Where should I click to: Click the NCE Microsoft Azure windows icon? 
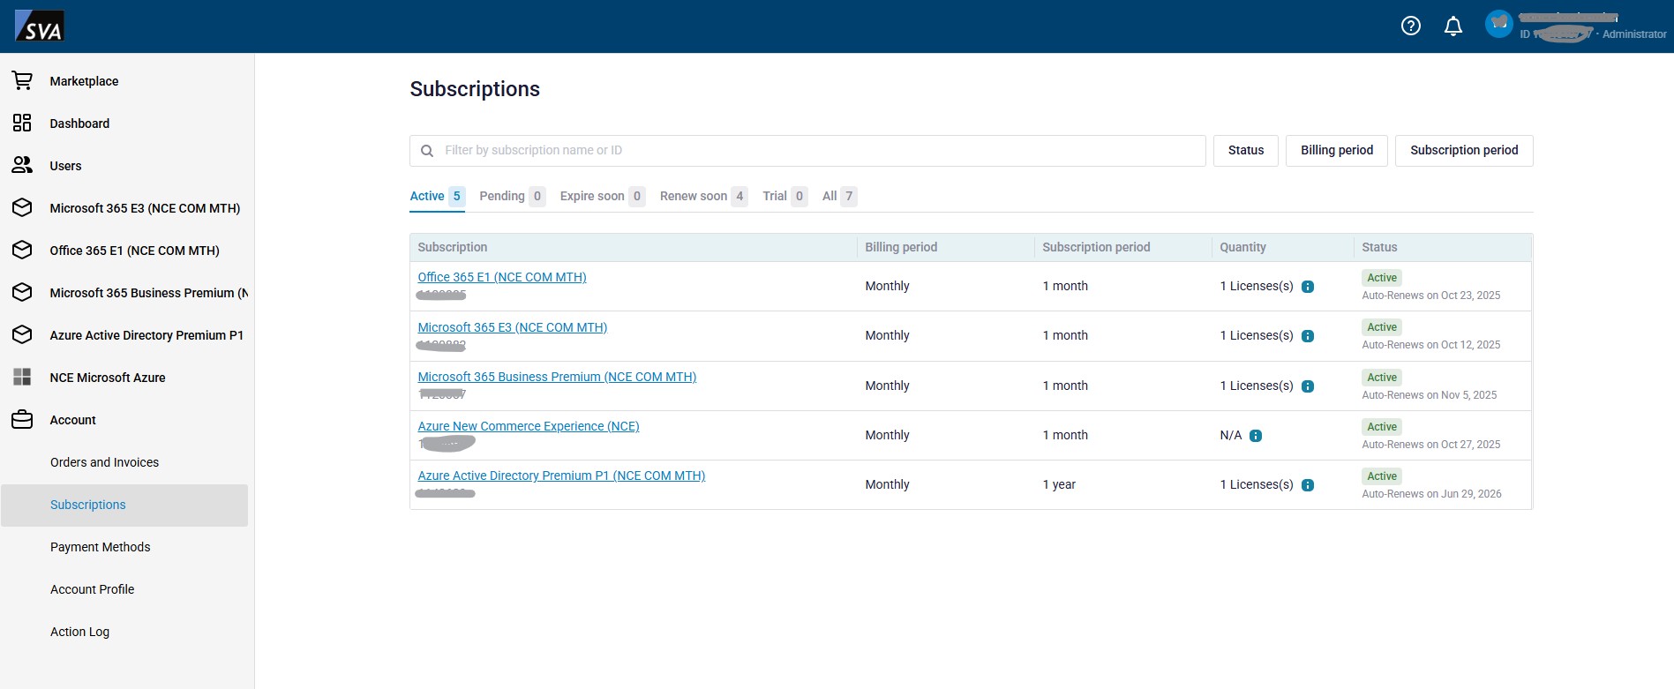pyautogui.click(x=22, y=378)
